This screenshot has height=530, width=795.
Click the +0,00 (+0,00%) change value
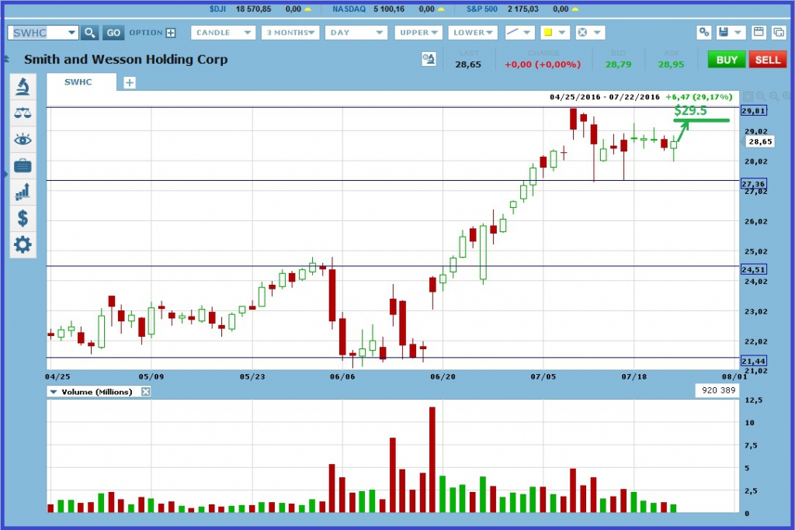pos(543,65)
